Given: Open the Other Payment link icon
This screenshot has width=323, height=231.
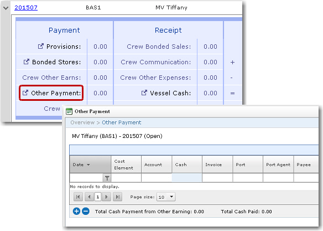Looking at the screenshot, I should click(25, 93).
